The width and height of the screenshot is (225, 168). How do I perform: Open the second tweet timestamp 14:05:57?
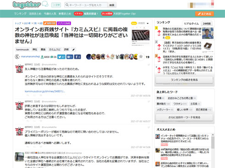coord(141,121)
